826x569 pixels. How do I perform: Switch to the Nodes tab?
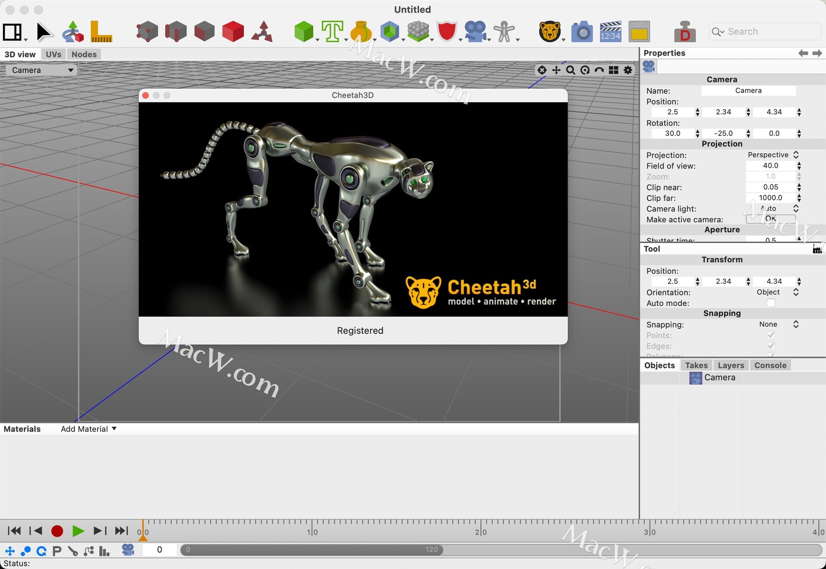click(x=84, y=54)
